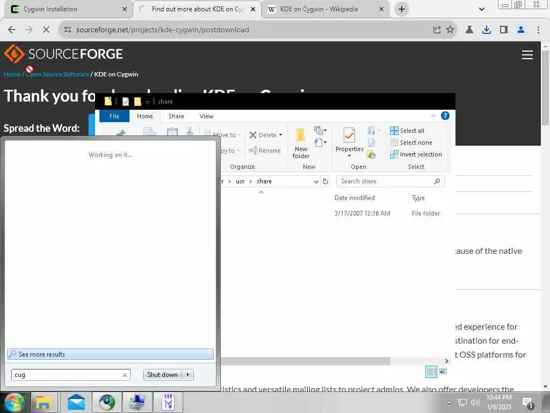Click the Windows Start button
Image resolution: width=550 pixels, height=413 pixels.
[x=15, y=402]
